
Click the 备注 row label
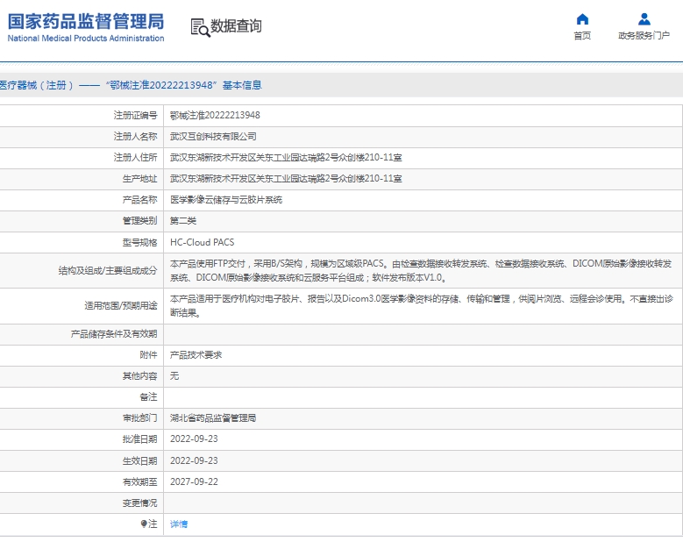point(148,397)
